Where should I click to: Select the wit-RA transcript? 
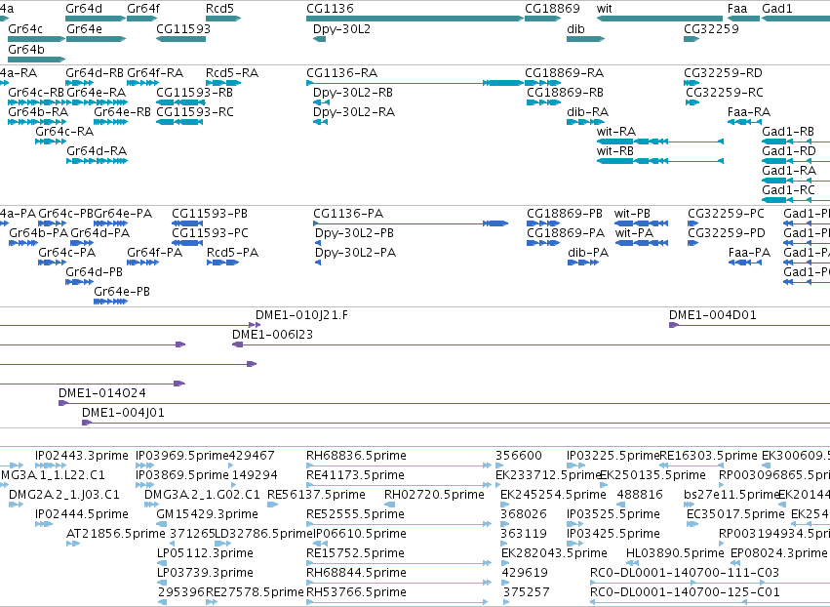coord(660,142)
